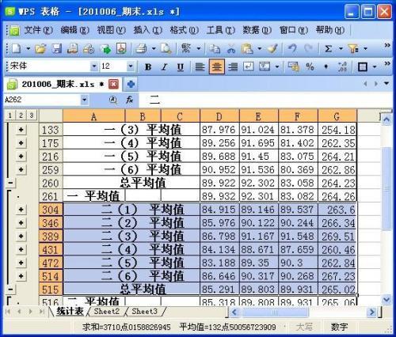Click the Print icon in toolbar
This screenshot has height=337, width=396.
click(141, 49)
